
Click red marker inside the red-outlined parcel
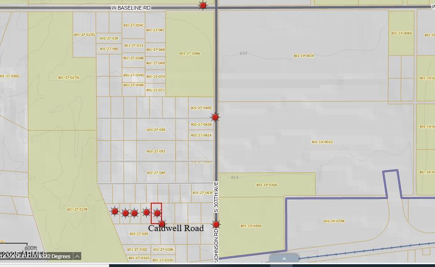[x=157, y=213]
